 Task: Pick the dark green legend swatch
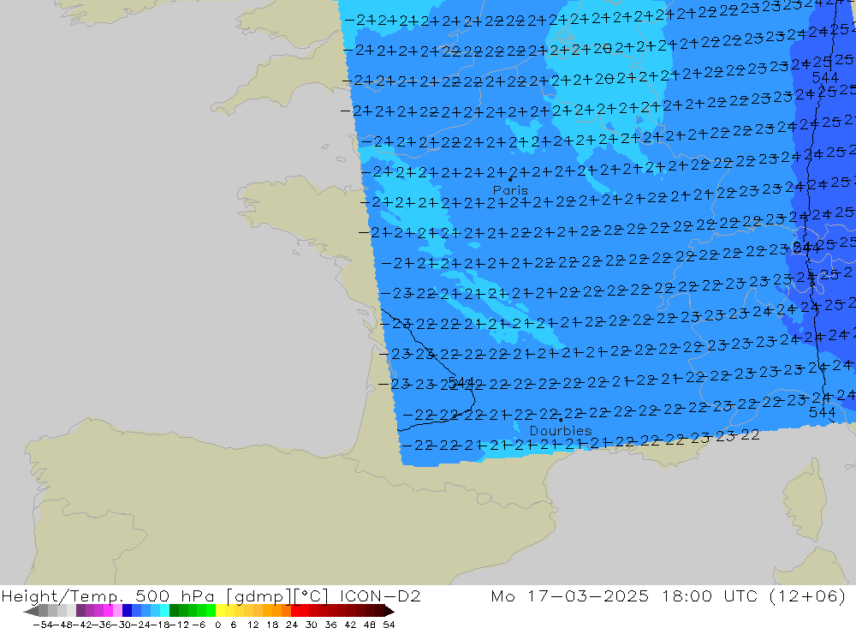(174, 611)
